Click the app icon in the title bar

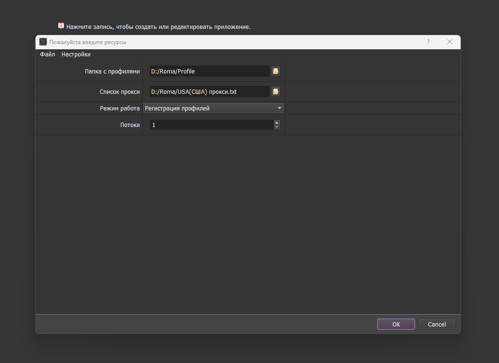(x=43, y=42)
